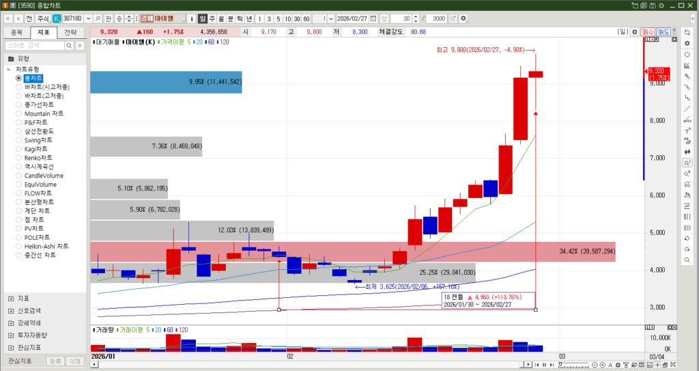Switch to the 전략 tab
This screenshot has height=371, width=699.
click(x=70, y=32)
